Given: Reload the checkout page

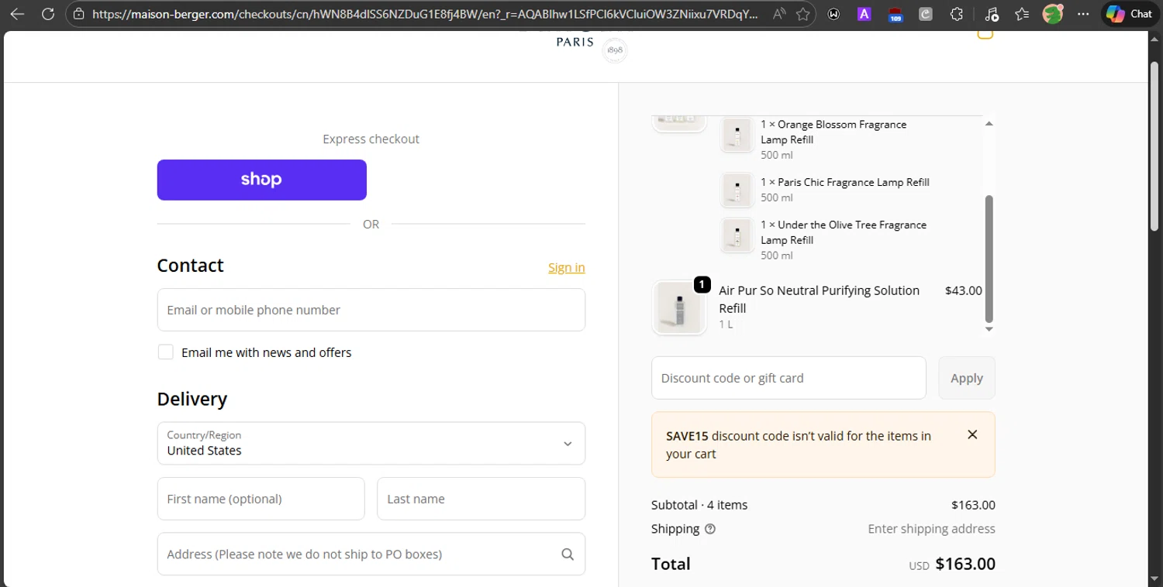Looking at the screenshot, I should [47, 14].
